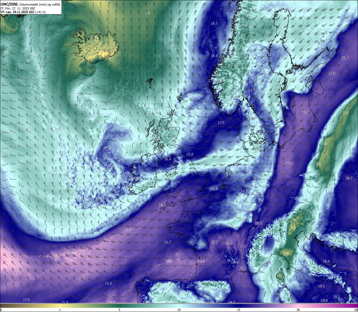Click the '15' tick on the color scale
The width and height of the screenshot is (358, 312).
pos(239,310)
